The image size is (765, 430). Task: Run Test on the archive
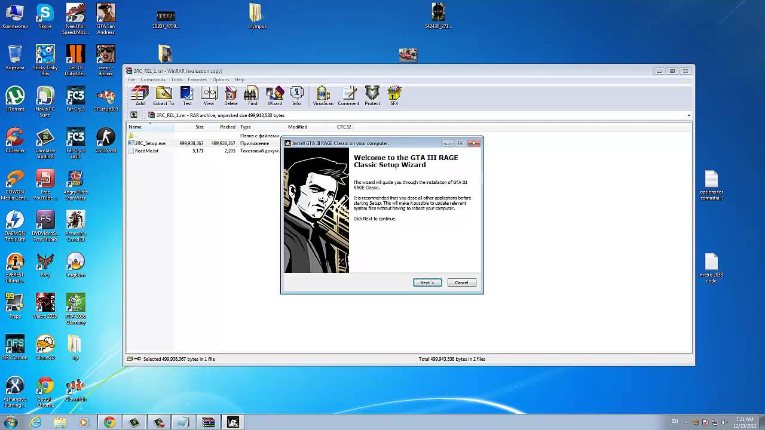tap(187, 96)
